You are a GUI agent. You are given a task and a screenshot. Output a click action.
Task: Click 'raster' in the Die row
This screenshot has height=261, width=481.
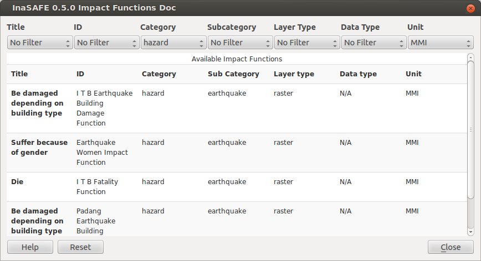tap(284, 181)
